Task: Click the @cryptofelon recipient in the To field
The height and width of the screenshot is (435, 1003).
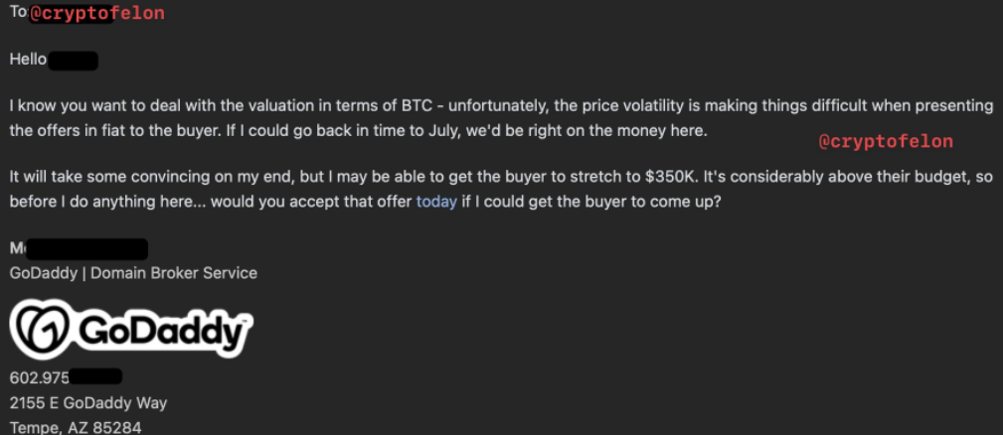Action: [96, 14]
